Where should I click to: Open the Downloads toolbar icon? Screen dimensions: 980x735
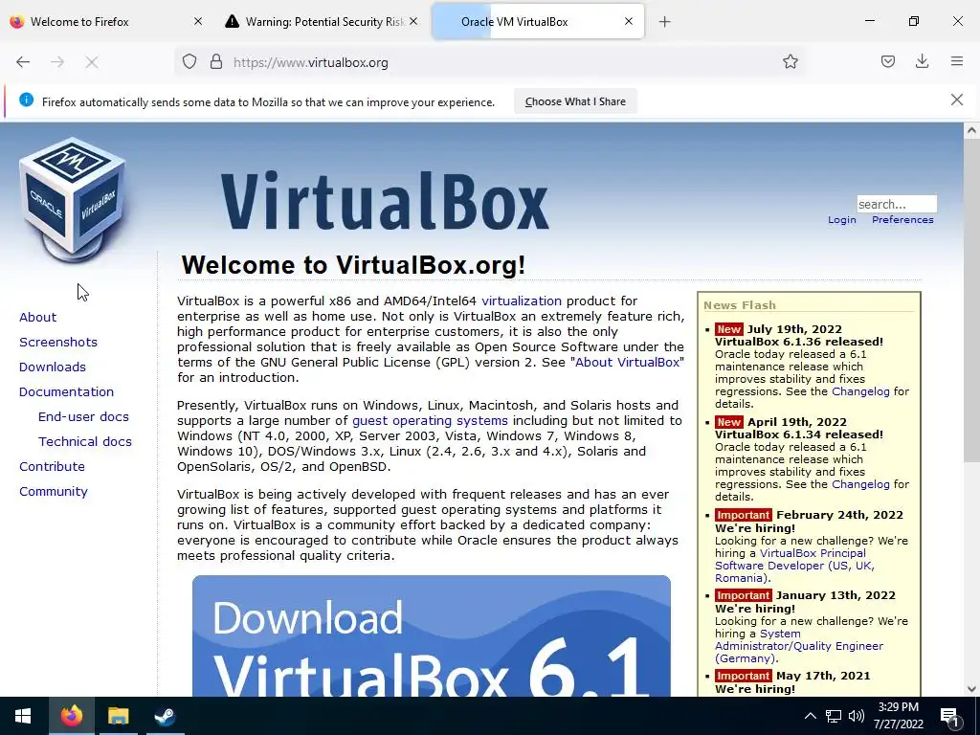[x=922, y=61]
